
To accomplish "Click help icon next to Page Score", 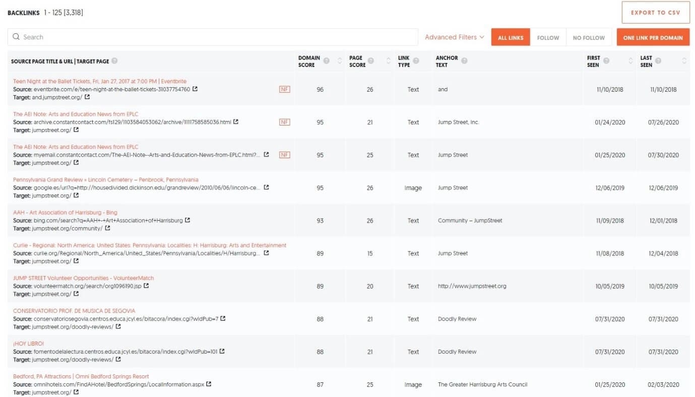I will click(x=371, y=61).
